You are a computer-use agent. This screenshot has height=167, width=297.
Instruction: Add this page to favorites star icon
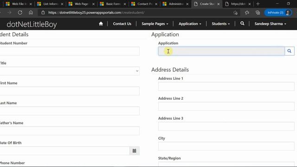[235, 13]
